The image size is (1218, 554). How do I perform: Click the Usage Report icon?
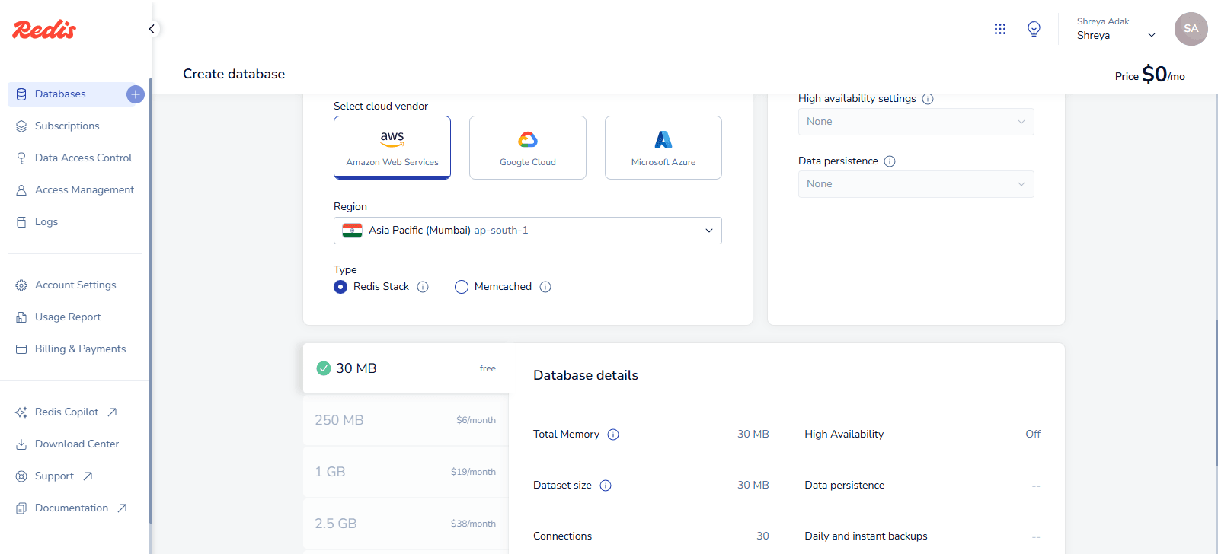point(21,317)
